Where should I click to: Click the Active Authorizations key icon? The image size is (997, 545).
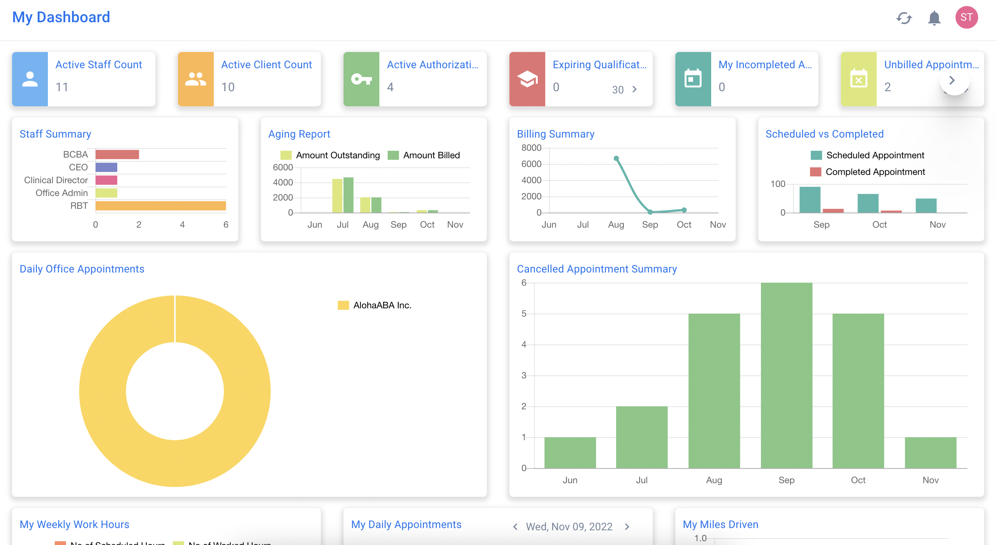[361, 79]
